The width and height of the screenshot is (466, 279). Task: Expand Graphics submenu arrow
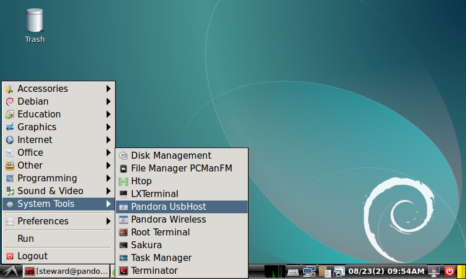click(x=108, y=127)
